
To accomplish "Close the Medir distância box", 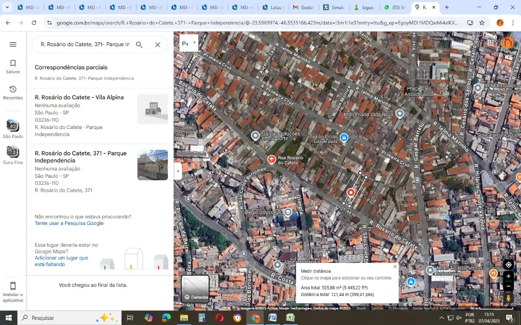I will coord(395,266).
